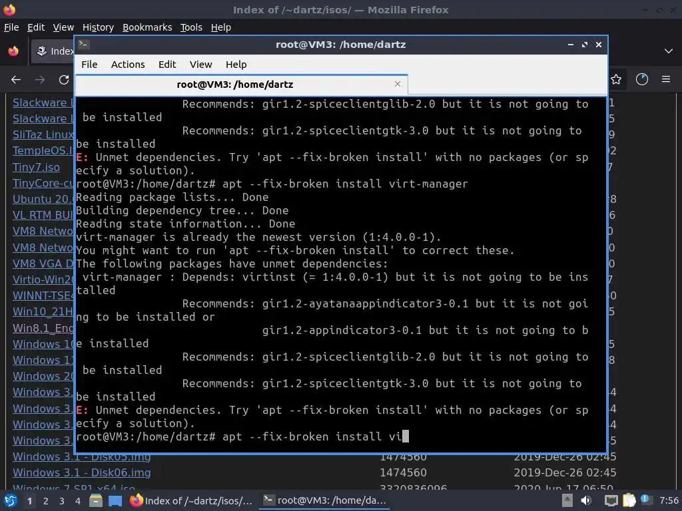The width and height of the screenshot is (682, 511).
Task: Open the Win8.1_Eng link
Action: click(43, 328)
